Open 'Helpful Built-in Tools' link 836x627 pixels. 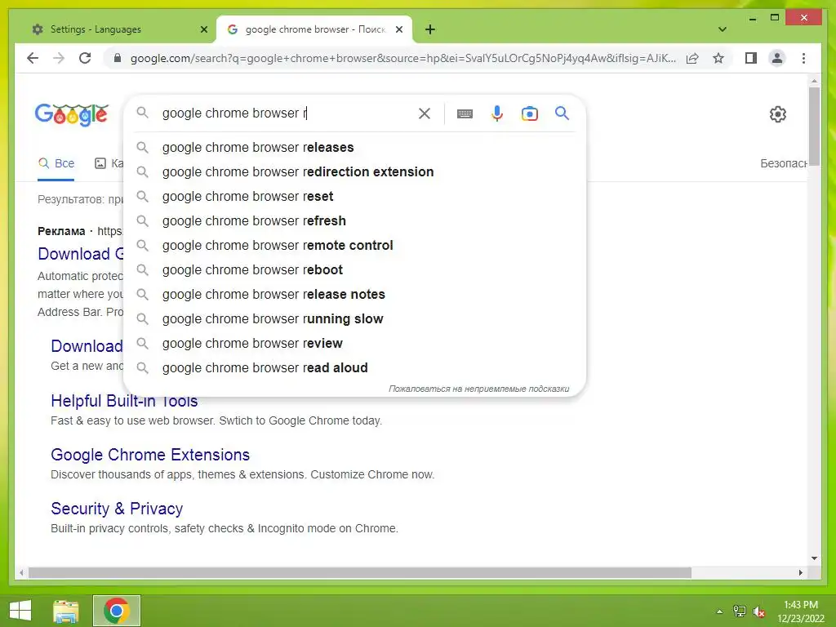pyautogui.click(x=124, y=400)
